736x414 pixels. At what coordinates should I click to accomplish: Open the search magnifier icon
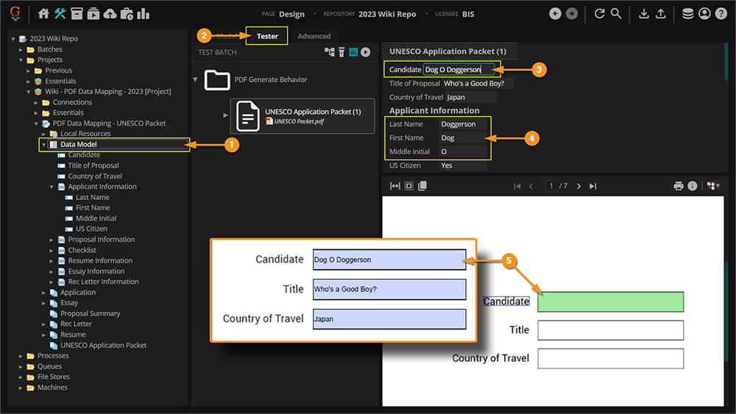pyautogui.click(x=616, y=14)
